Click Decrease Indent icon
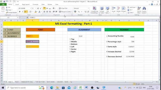 pos(54,12)
